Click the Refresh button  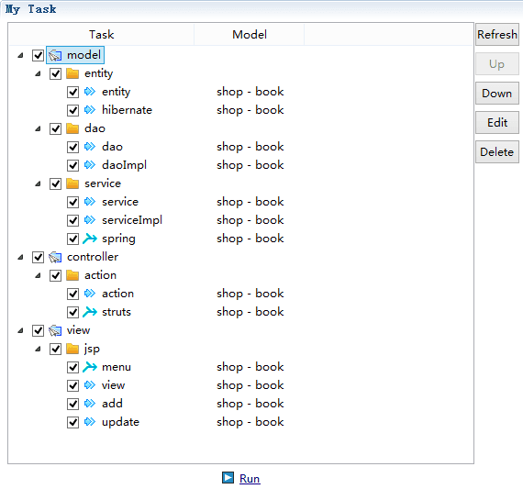click(497, 34)
